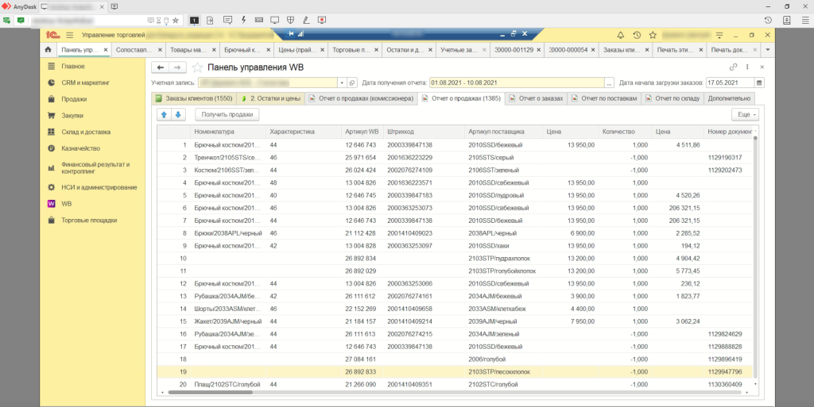Copy link to form icon
The height and width of the screenshot is (407, 814).
(734, 67)
